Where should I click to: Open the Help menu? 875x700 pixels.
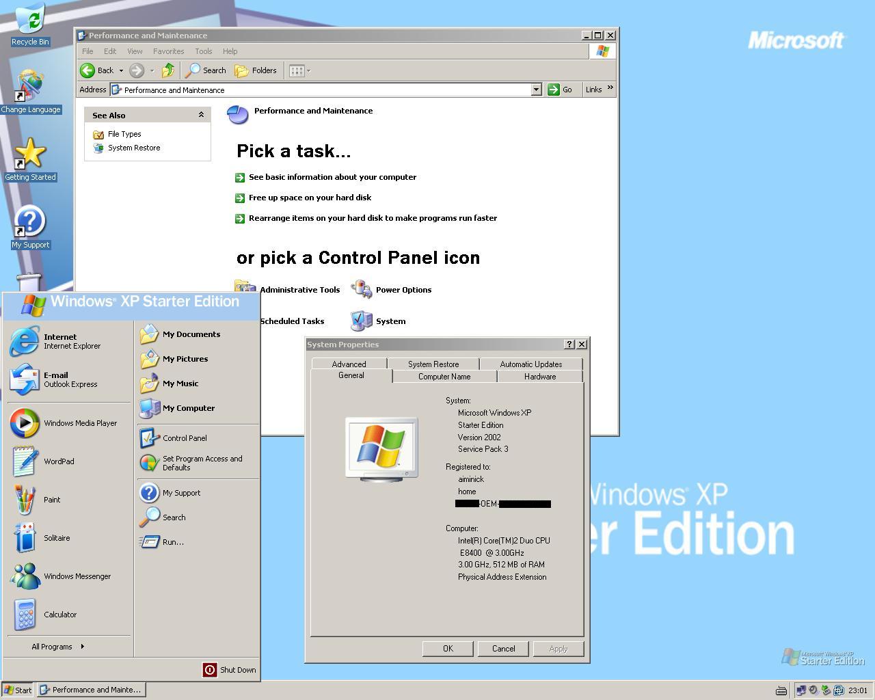pos(230,51)
